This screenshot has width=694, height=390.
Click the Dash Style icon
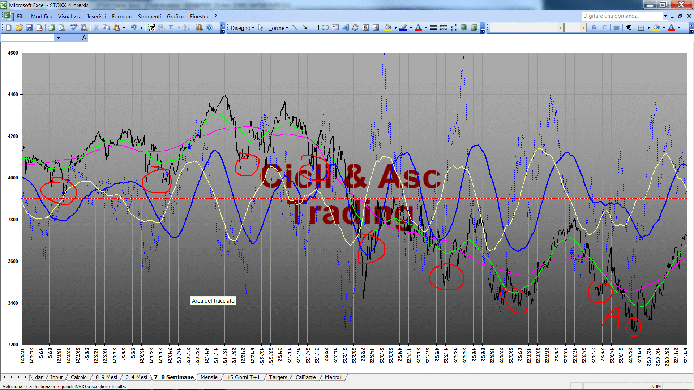(444, 28)
